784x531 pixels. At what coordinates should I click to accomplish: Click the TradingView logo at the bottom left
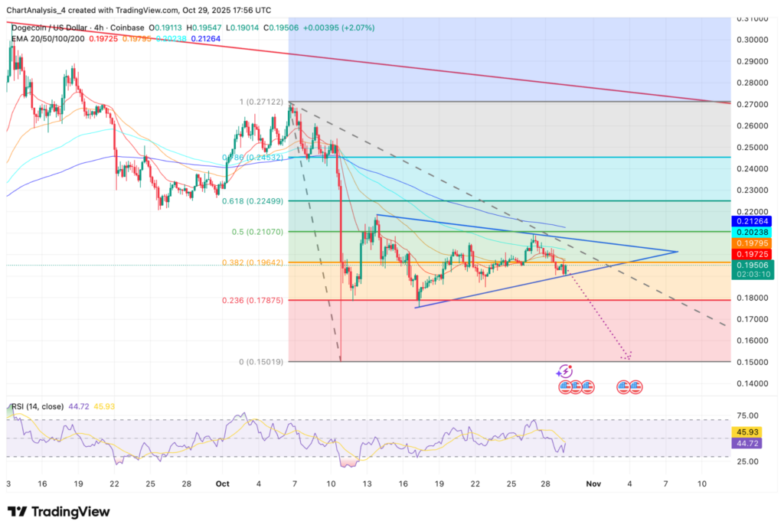click(58, 512)
